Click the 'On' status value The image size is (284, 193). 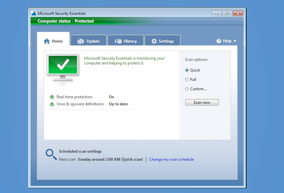click(x=111, y=97)
